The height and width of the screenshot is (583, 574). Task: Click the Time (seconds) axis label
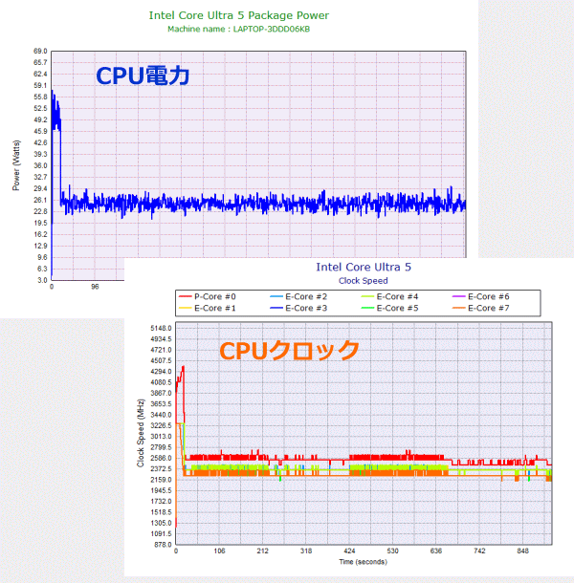[x=363, y=561]
